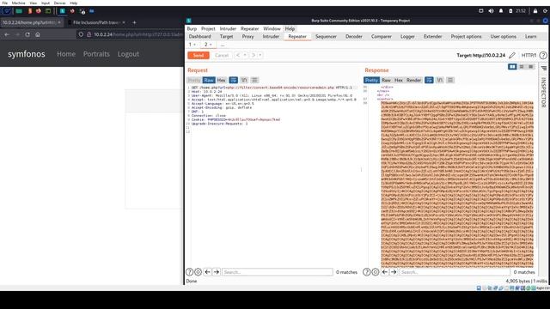Select Pretty view in Response panel

[371, 80]
